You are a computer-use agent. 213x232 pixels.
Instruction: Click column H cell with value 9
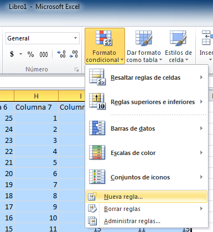tap(36, 207)
